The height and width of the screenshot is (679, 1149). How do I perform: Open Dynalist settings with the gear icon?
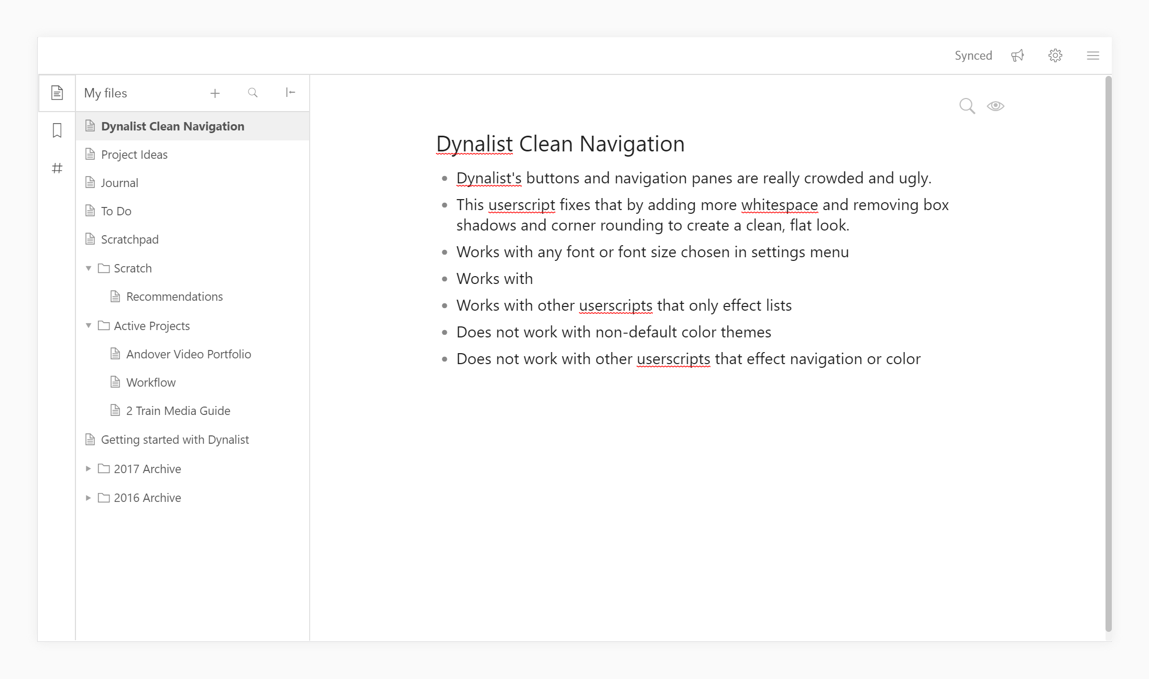pos(1055,55)
